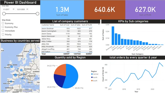Select Aaron Macrossan in customer list
The width and height of the screenshot is (165, 93).
(x=67, y=36)
